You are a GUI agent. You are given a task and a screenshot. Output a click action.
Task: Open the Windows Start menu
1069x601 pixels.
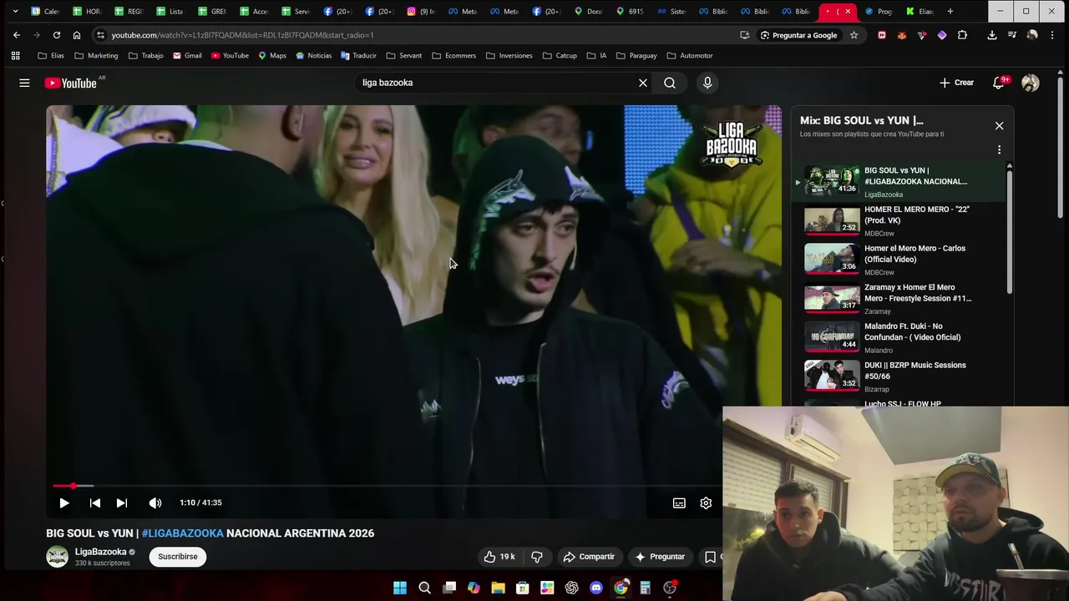(x=400, y=588)
